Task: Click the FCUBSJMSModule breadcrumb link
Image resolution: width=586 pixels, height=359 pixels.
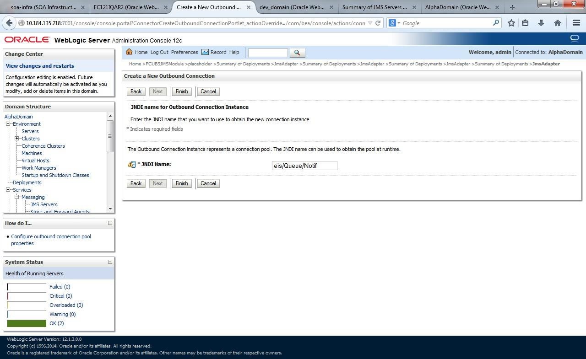Action: pos(164,64)
